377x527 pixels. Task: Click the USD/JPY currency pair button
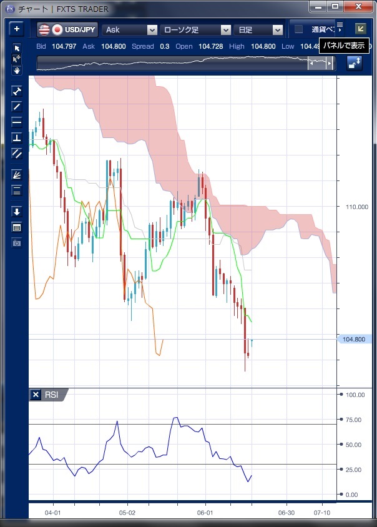(x=67, y=29)
